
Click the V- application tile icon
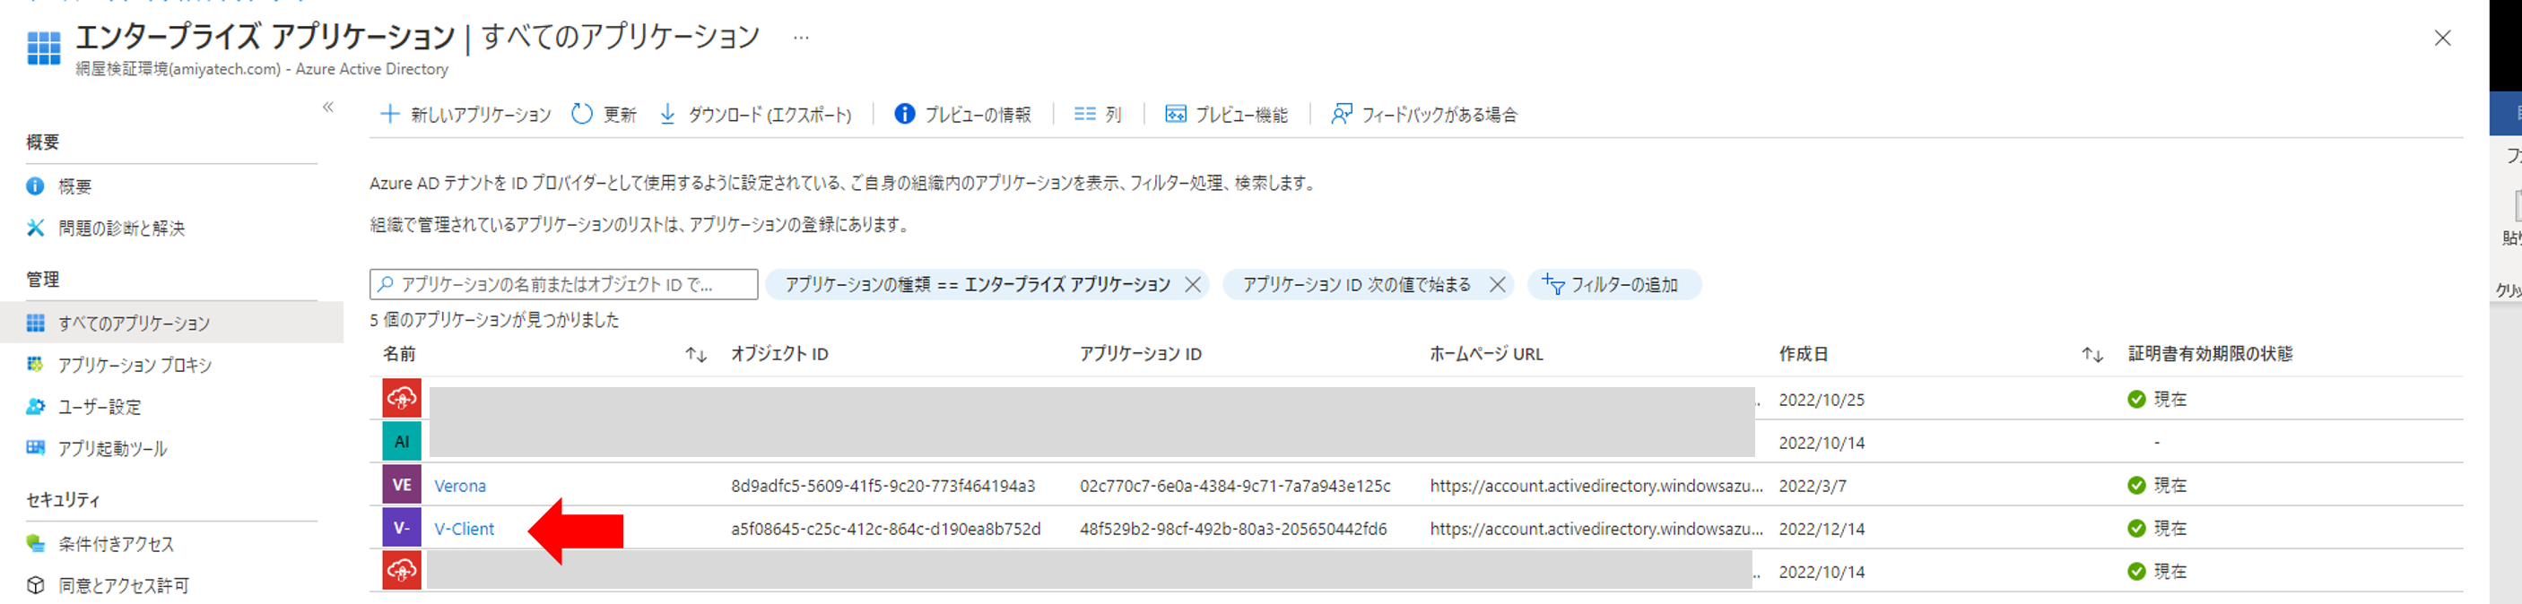tap(402, 528)
